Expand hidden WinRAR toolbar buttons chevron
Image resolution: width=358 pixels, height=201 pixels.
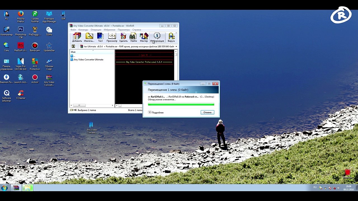(176, 33)
